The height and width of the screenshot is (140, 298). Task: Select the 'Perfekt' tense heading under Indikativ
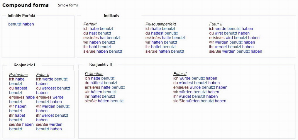90,24
